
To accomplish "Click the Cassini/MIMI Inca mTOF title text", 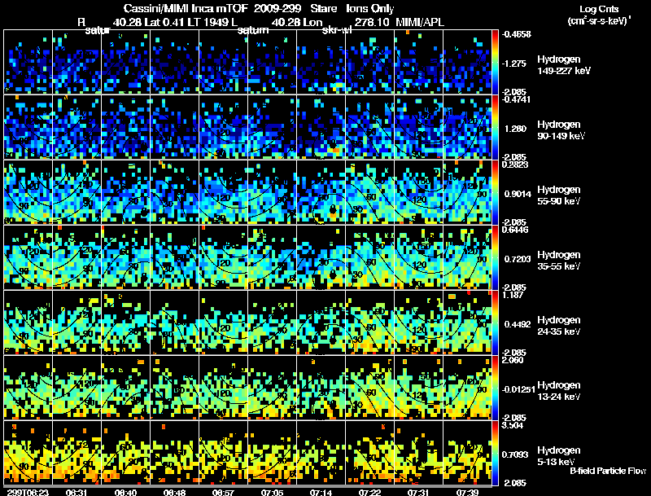I will click(186, 8).
